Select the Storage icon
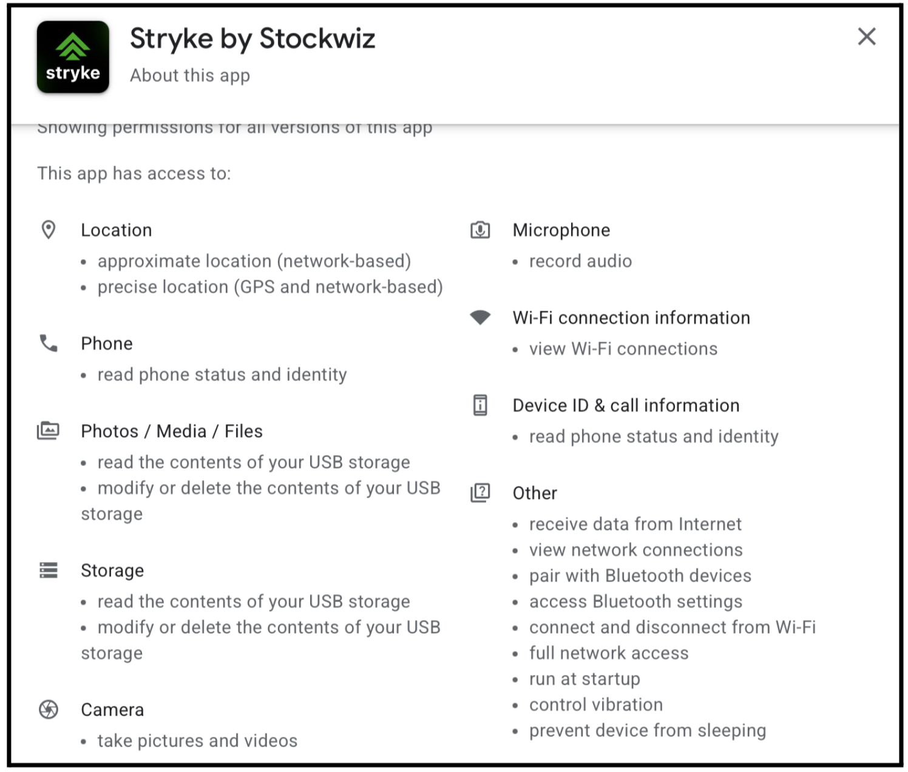Viewport: 908px width, 772px height. tap(49, 570)
